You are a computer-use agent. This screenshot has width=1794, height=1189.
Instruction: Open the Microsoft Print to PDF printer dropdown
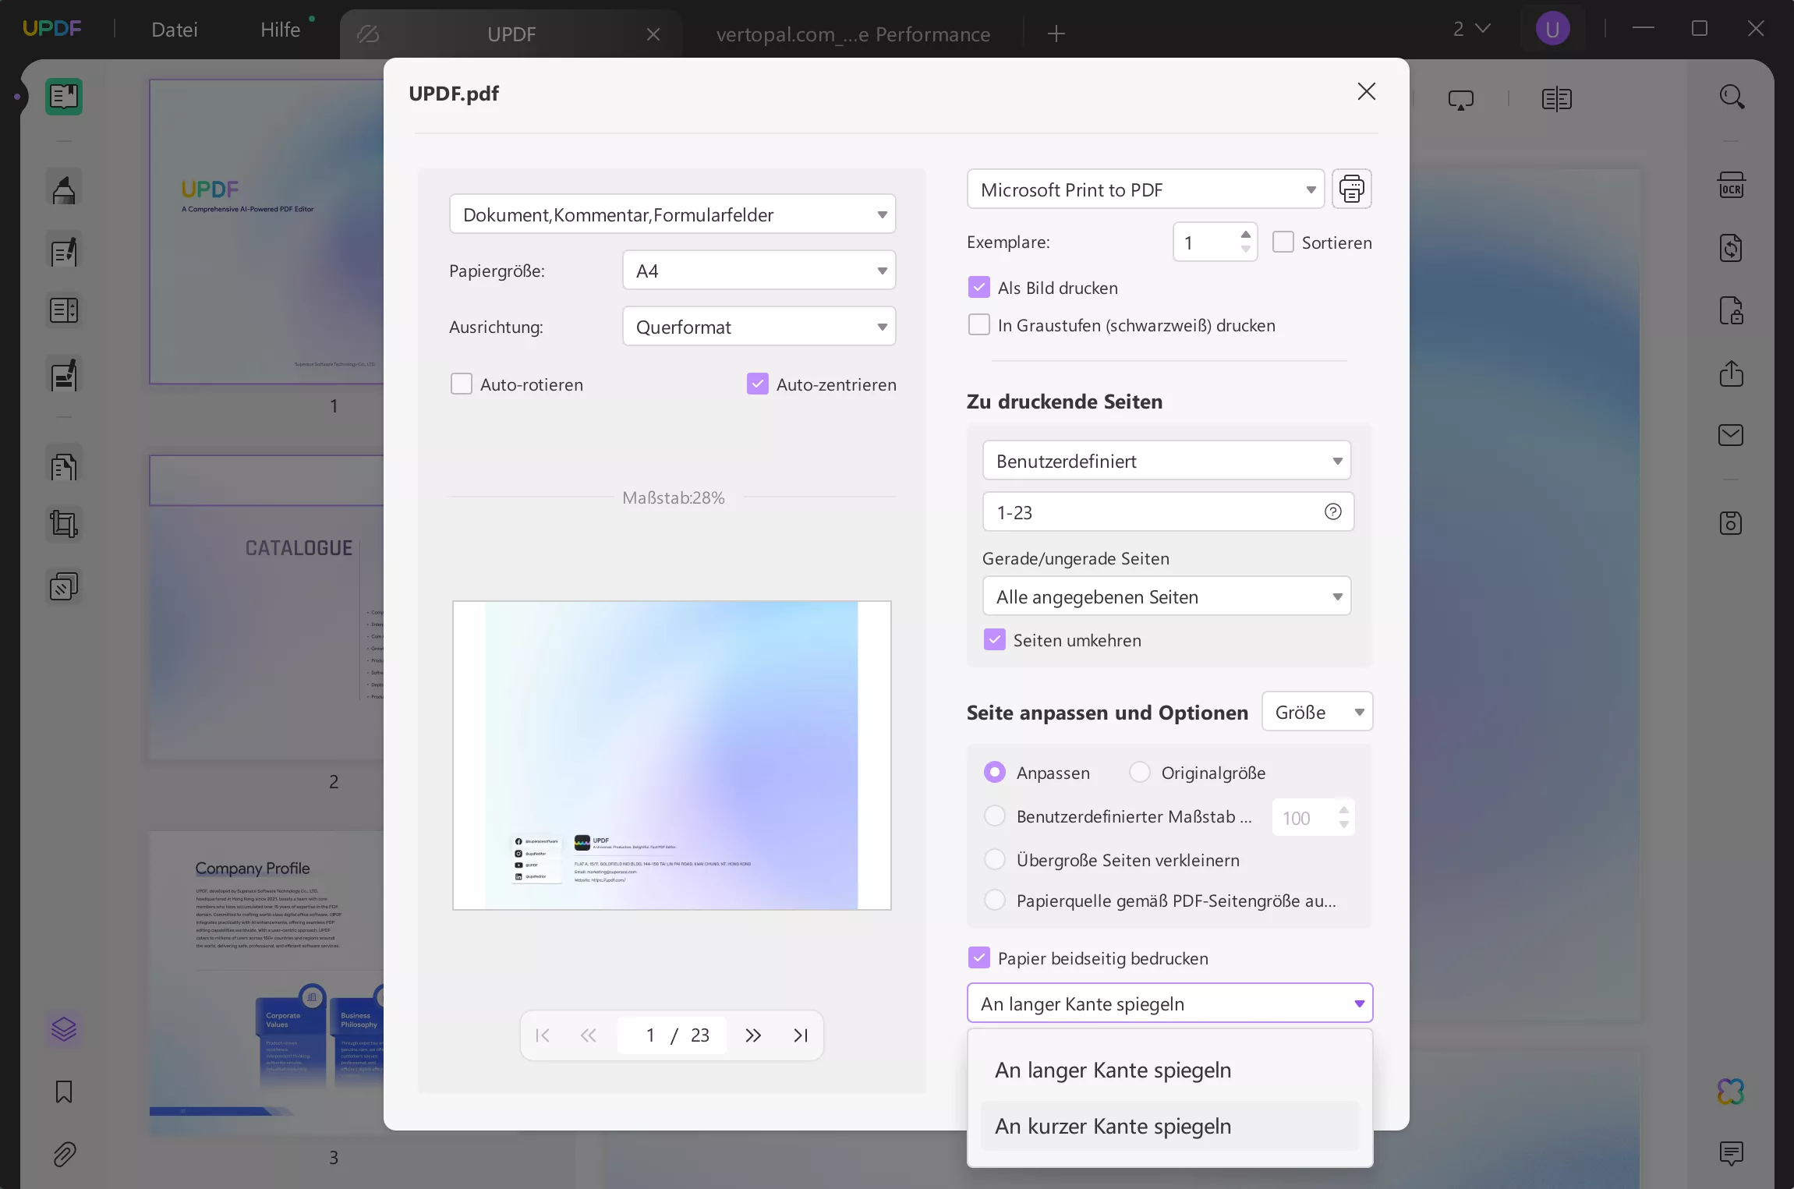(x=1145, y=189)
